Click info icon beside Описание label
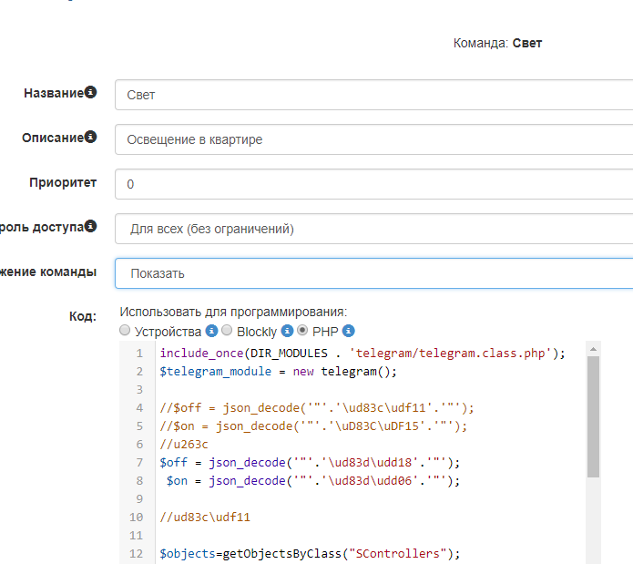Image resolution: width=633 pixels, height=564 pixels. pos(90,138)
